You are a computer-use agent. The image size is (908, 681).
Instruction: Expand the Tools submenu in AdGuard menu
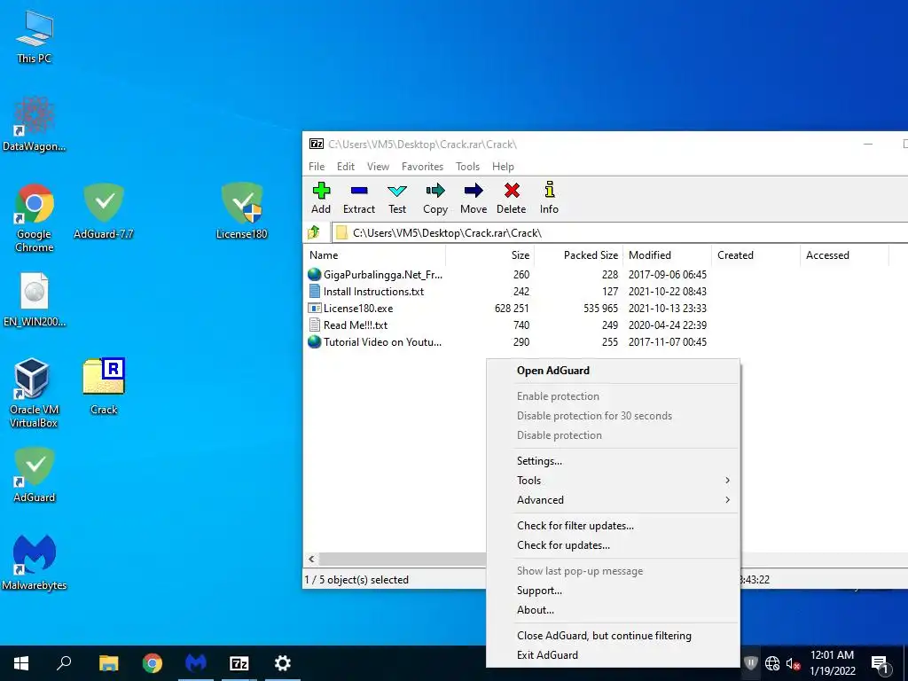coord(623,480)
